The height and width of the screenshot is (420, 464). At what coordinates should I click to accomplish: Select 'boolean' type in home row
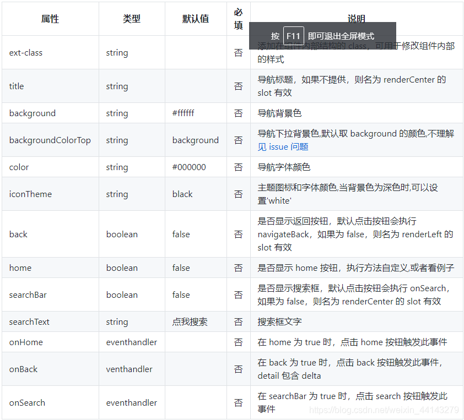click(x=122, y=268)
